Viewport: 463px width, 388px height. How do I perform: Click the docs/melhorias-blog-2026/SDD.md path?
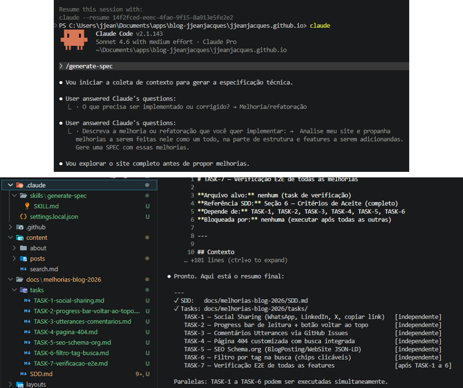coord(256,300)
